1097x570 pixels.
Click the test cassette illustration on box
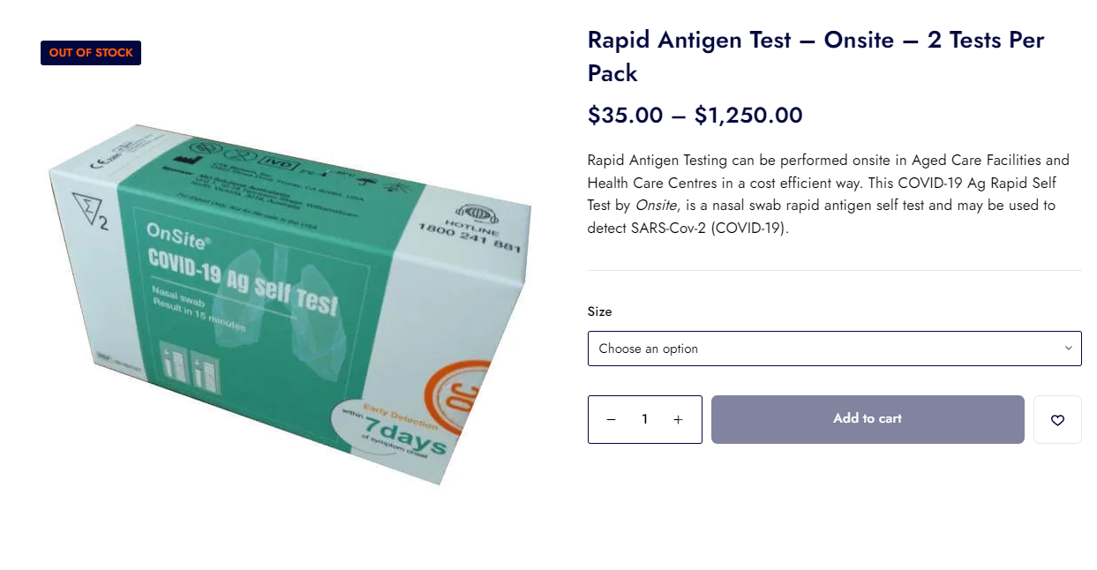(x=189, y=365)
